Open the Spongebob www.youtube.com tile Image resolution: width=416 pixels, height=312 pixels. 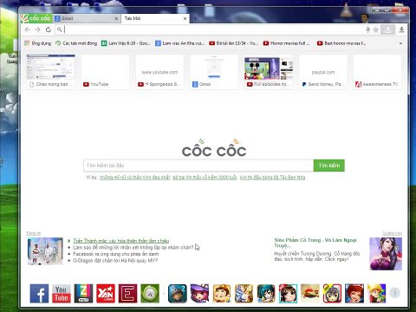[159, 72]
